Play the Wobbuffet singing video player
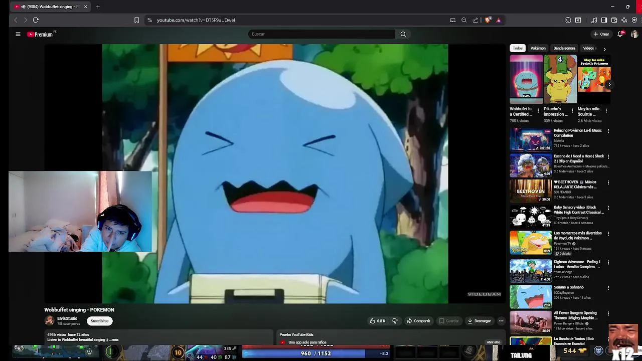Image resolution: width=642 pixels, height=361 pixels. click(275, 173)
